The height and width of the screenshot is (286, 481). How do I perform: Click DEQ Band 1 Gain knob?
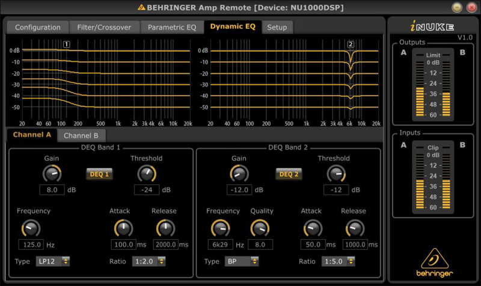52,174
